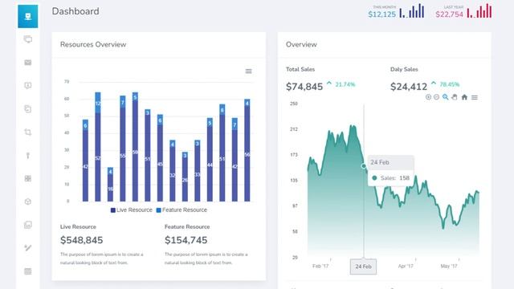Click the Overview card heading
The height and width of the screenshot is (289, 514).
click(x=301, y=45)
